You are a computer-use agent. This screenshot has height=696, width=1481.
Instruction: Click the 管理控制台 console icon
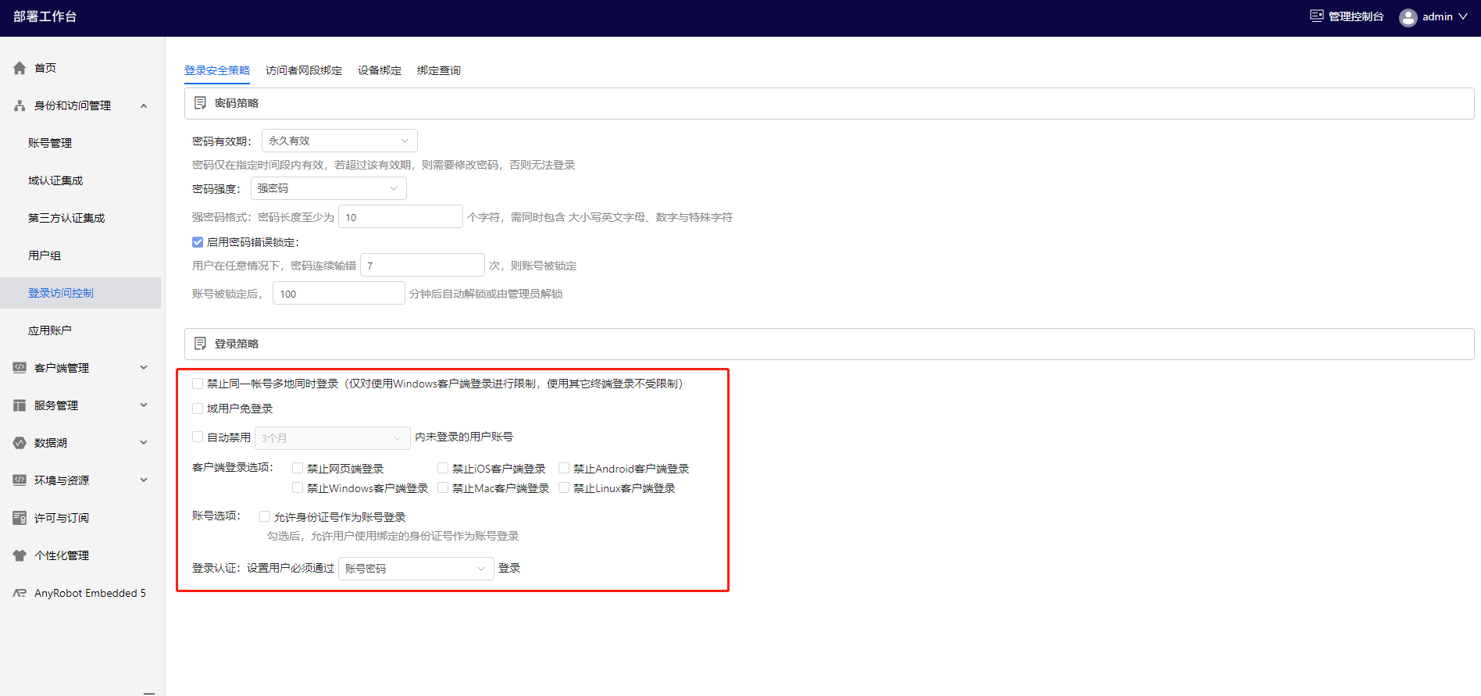(x=1317, y=16)
